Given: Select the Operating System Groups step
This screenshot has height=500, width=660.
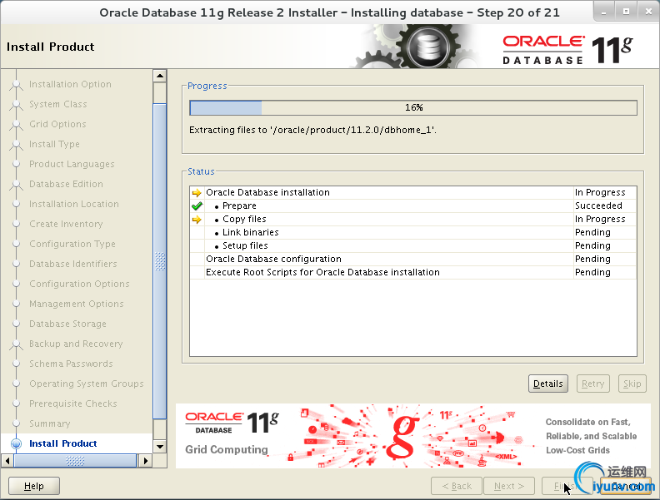Looking at the screenshot, I should click(x=87, y=384).
